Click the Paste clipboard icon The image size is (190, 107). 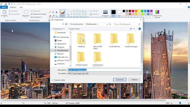[4, 12]
